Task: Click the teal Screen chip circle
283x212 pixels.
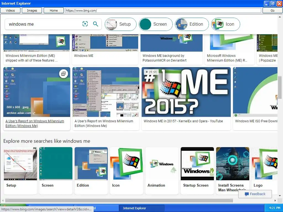Action: tap(145, 24)
